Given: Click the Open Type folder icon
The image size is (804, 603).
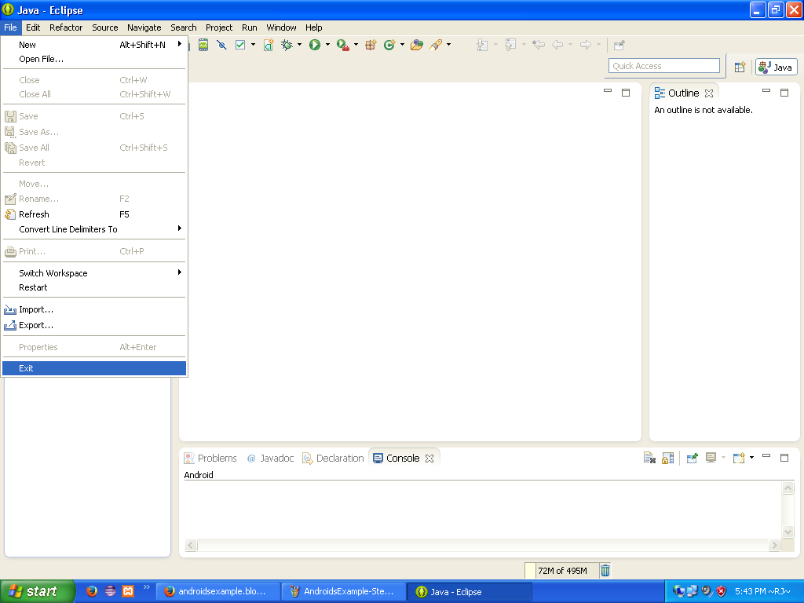Looking at the screenshot, I should pos(417,45).
